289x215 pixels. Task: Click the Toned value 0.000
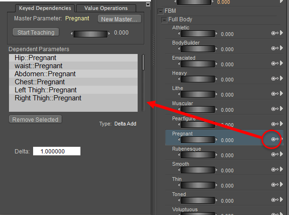coord(227,201)
